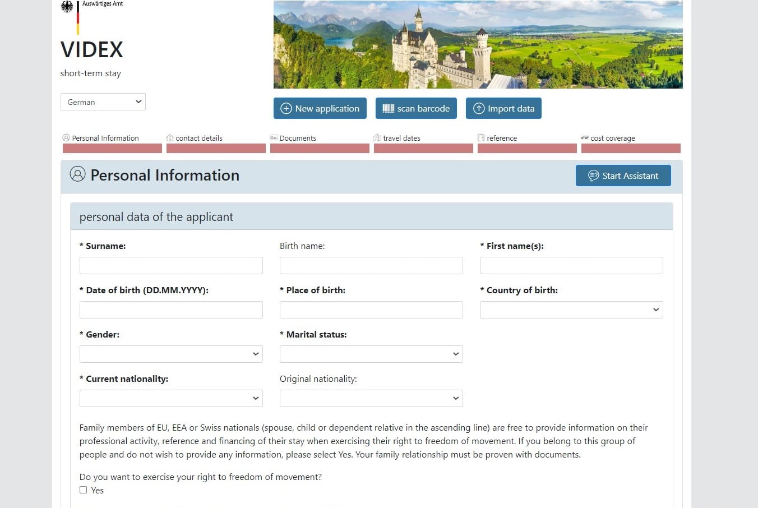The width and height of the screenshot is (758, 508).
Task: Click the chat icon on Start Assistant
Action: click(594, 176)
